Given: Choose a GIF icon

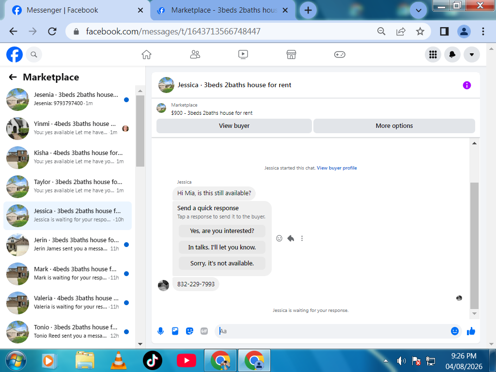Looking at the screenshot, I should pos(204,331).
